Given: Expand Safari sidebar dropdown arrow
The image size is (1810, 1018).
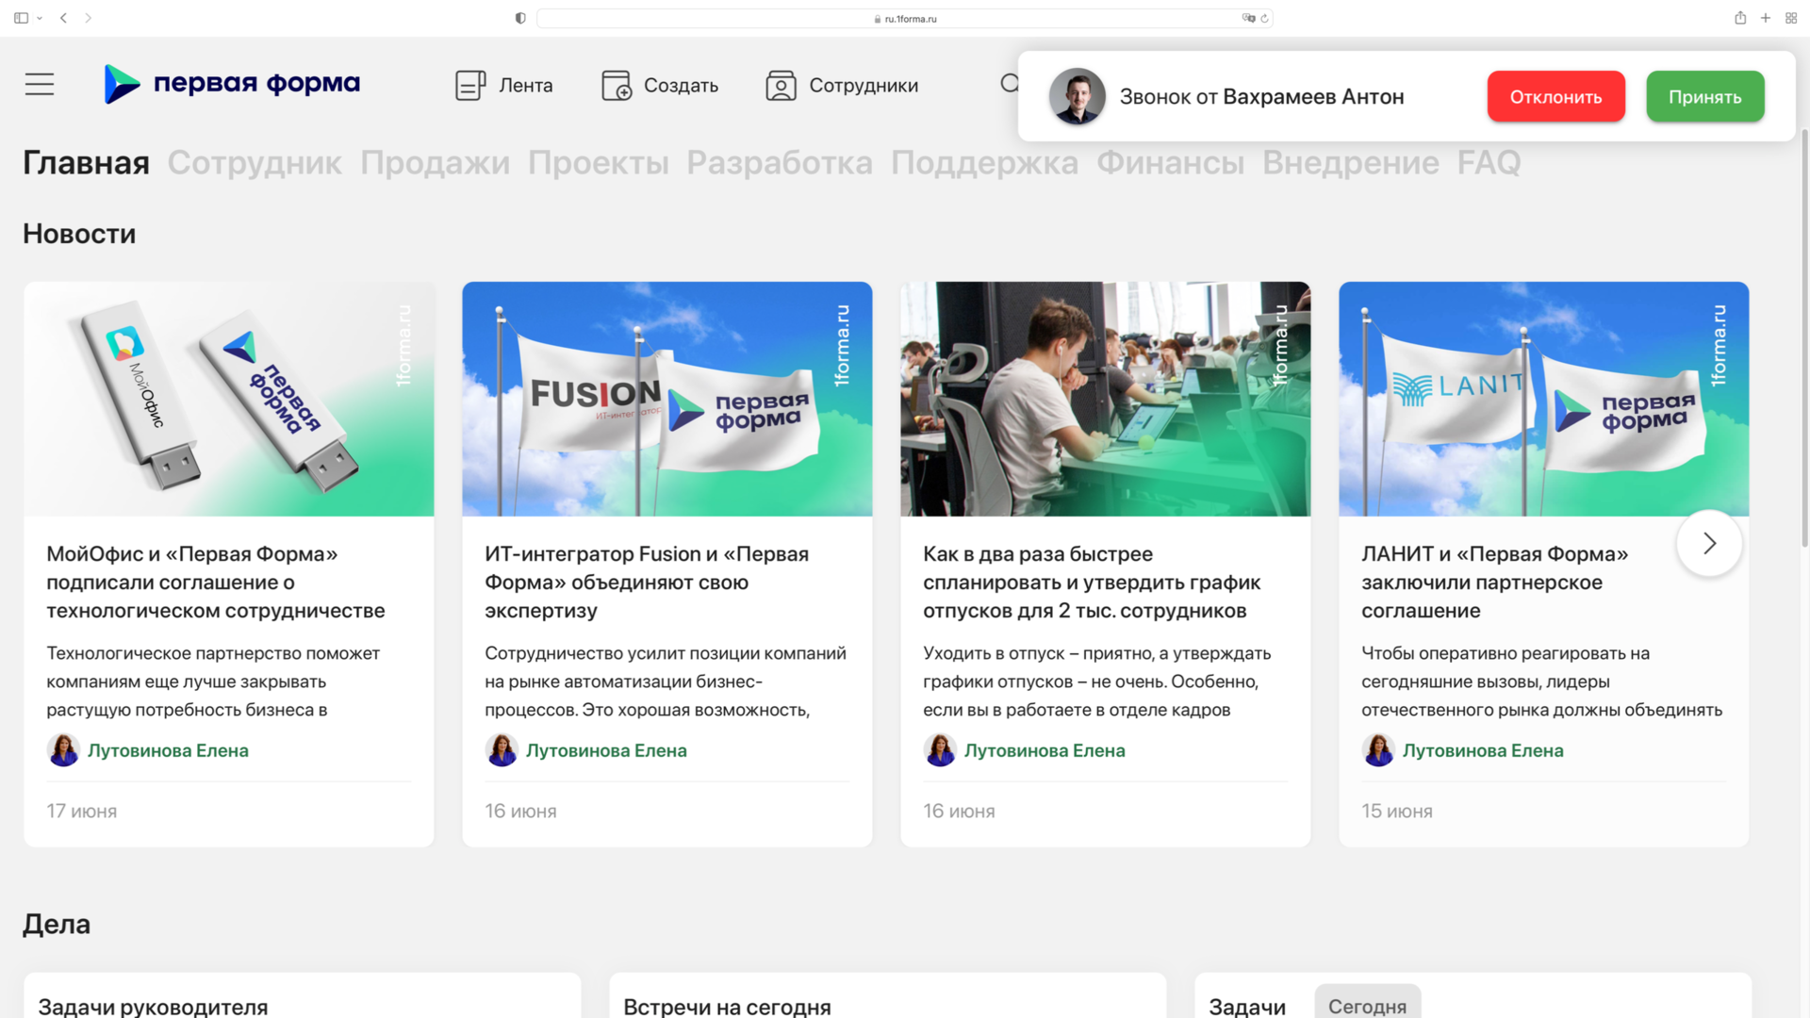Looking at the screenshot, I should (x=40, y=18).
